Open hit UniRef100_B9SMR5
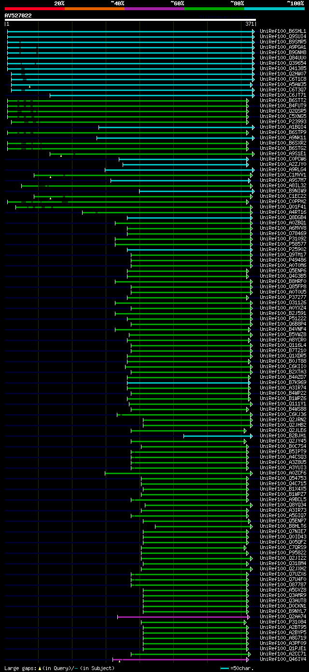Viewport: 309px width, 672px height. 283,42
